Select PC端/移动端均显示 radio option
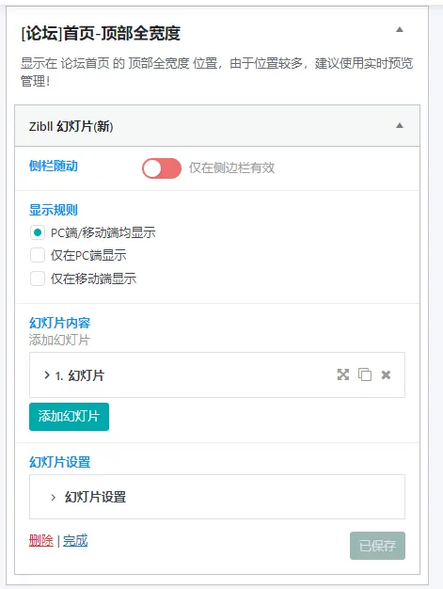The width and height of the screenshot is (443, 589). [38, 233]
